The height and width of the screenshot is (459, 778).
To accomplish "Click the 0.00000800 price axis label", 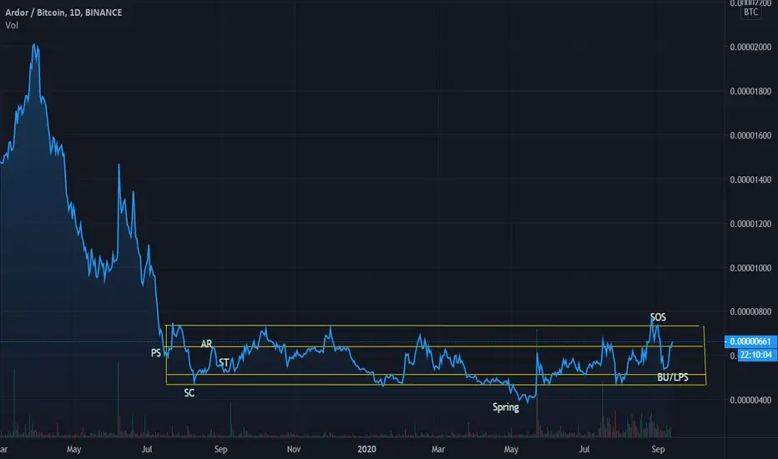I will (750, 311).
